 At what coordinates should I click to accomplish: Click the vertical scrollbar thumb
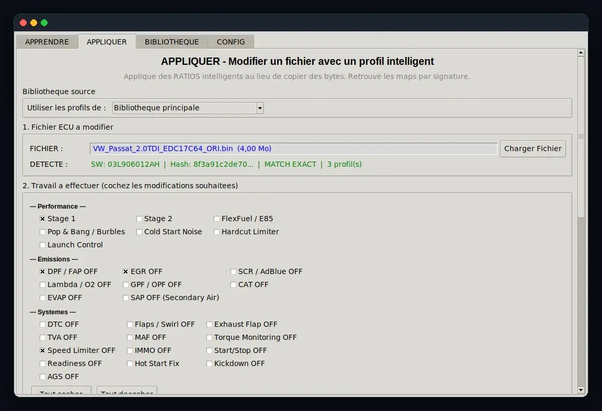point(581,137)
